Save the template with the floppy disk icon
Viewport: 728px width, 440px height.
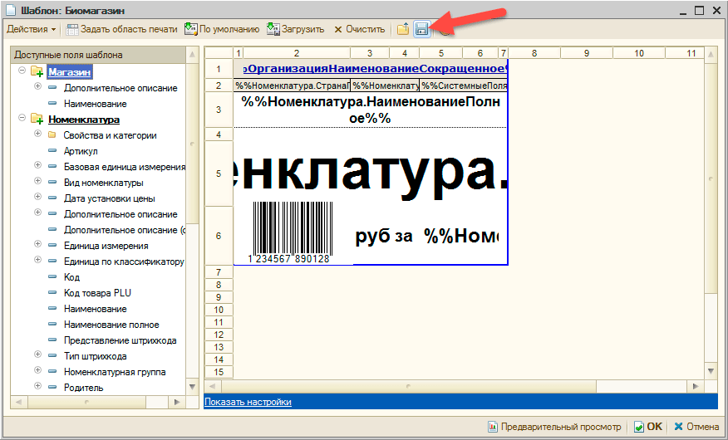click(x=421, y=29)
